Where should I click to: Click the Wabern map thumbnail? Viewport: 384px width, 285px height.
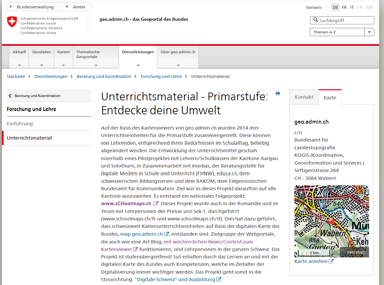[x=331, y=221]
